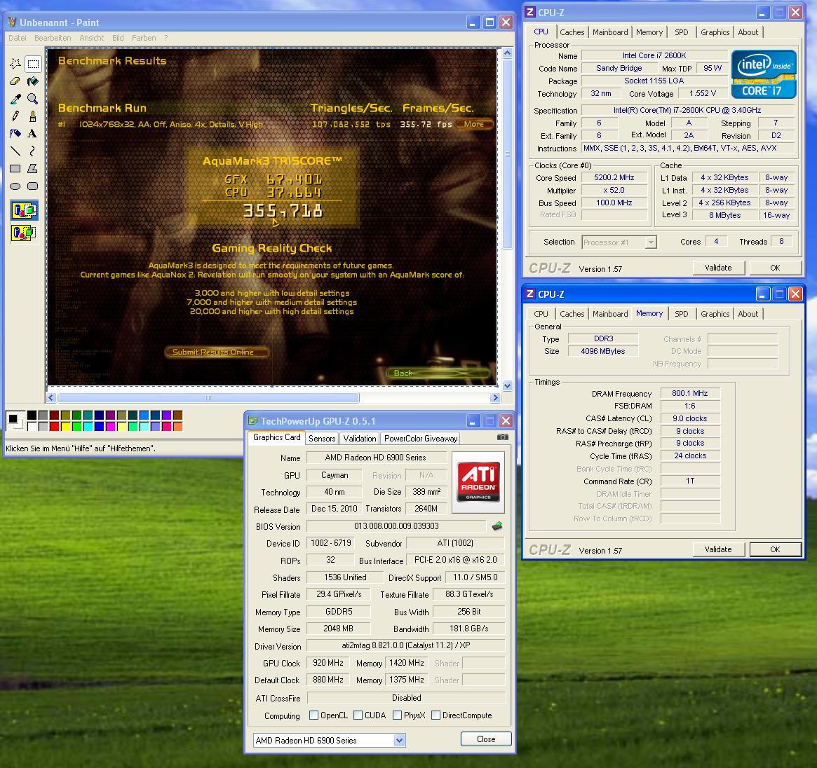Open the About tab in bottom CPU-Z window
The image size is (817, 768).
pyautogui.click(x=748, y=314)
